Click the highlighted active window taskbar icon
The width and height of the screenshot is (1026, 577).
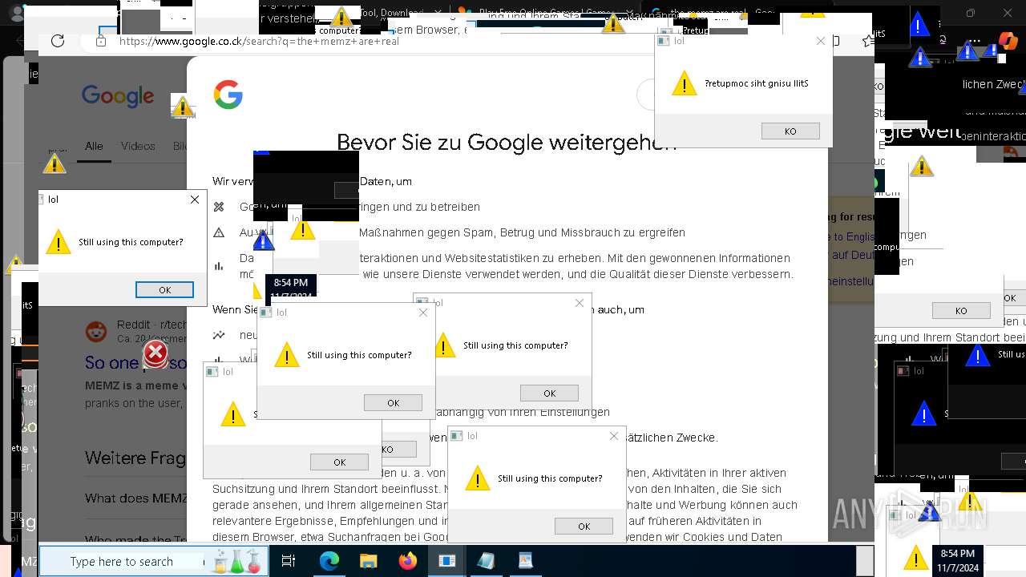(446, 561)
